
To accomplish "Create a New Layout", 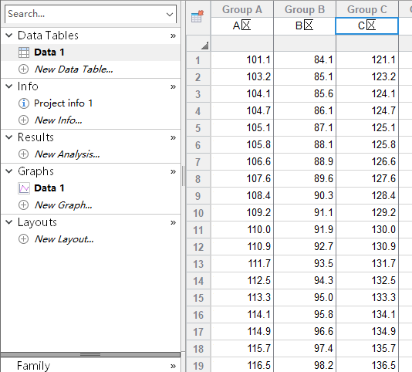I will (x=64, y=239).
